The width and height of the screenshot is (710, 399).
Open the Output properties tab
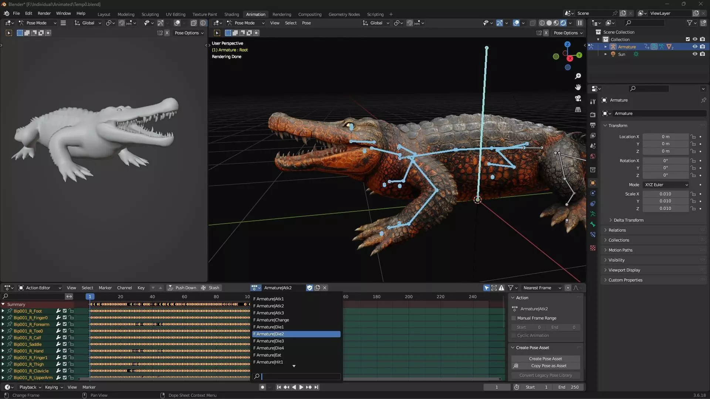[593, 125]
